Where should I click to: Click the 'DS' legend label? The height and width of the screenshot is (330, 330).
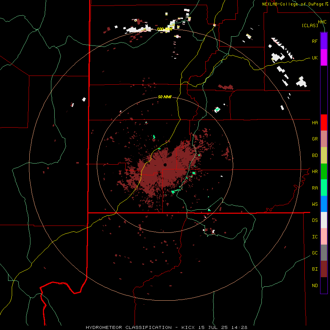click(315, 220)
